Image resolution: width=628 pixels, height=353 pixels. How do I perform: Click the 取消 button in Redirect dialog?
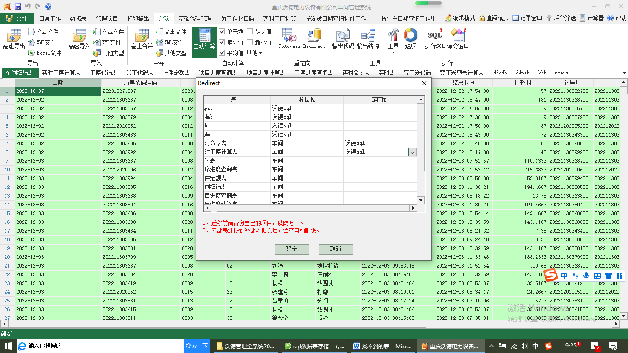336,249
